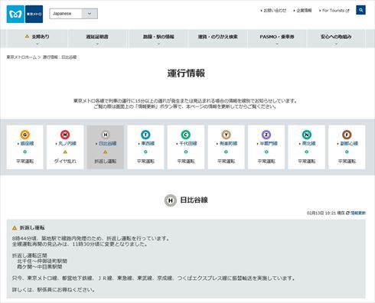Expand the 遅延証明書 menu
Viewport: 375px width, 303px height.
[97, 38]
